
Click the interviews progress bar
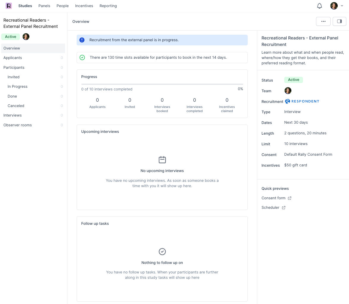point(162,84)
